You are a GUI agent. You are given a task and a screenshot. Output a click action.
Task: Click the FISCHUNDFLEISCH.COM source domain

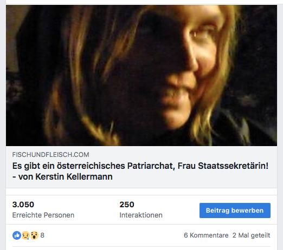pyautogui.click(x=50, y=155)
